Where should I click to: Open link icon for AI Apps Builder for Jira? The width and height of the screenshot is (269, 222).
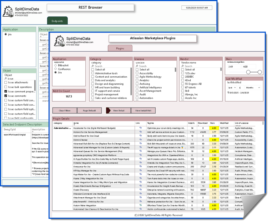pyautogui.click(x=141, y=159)
